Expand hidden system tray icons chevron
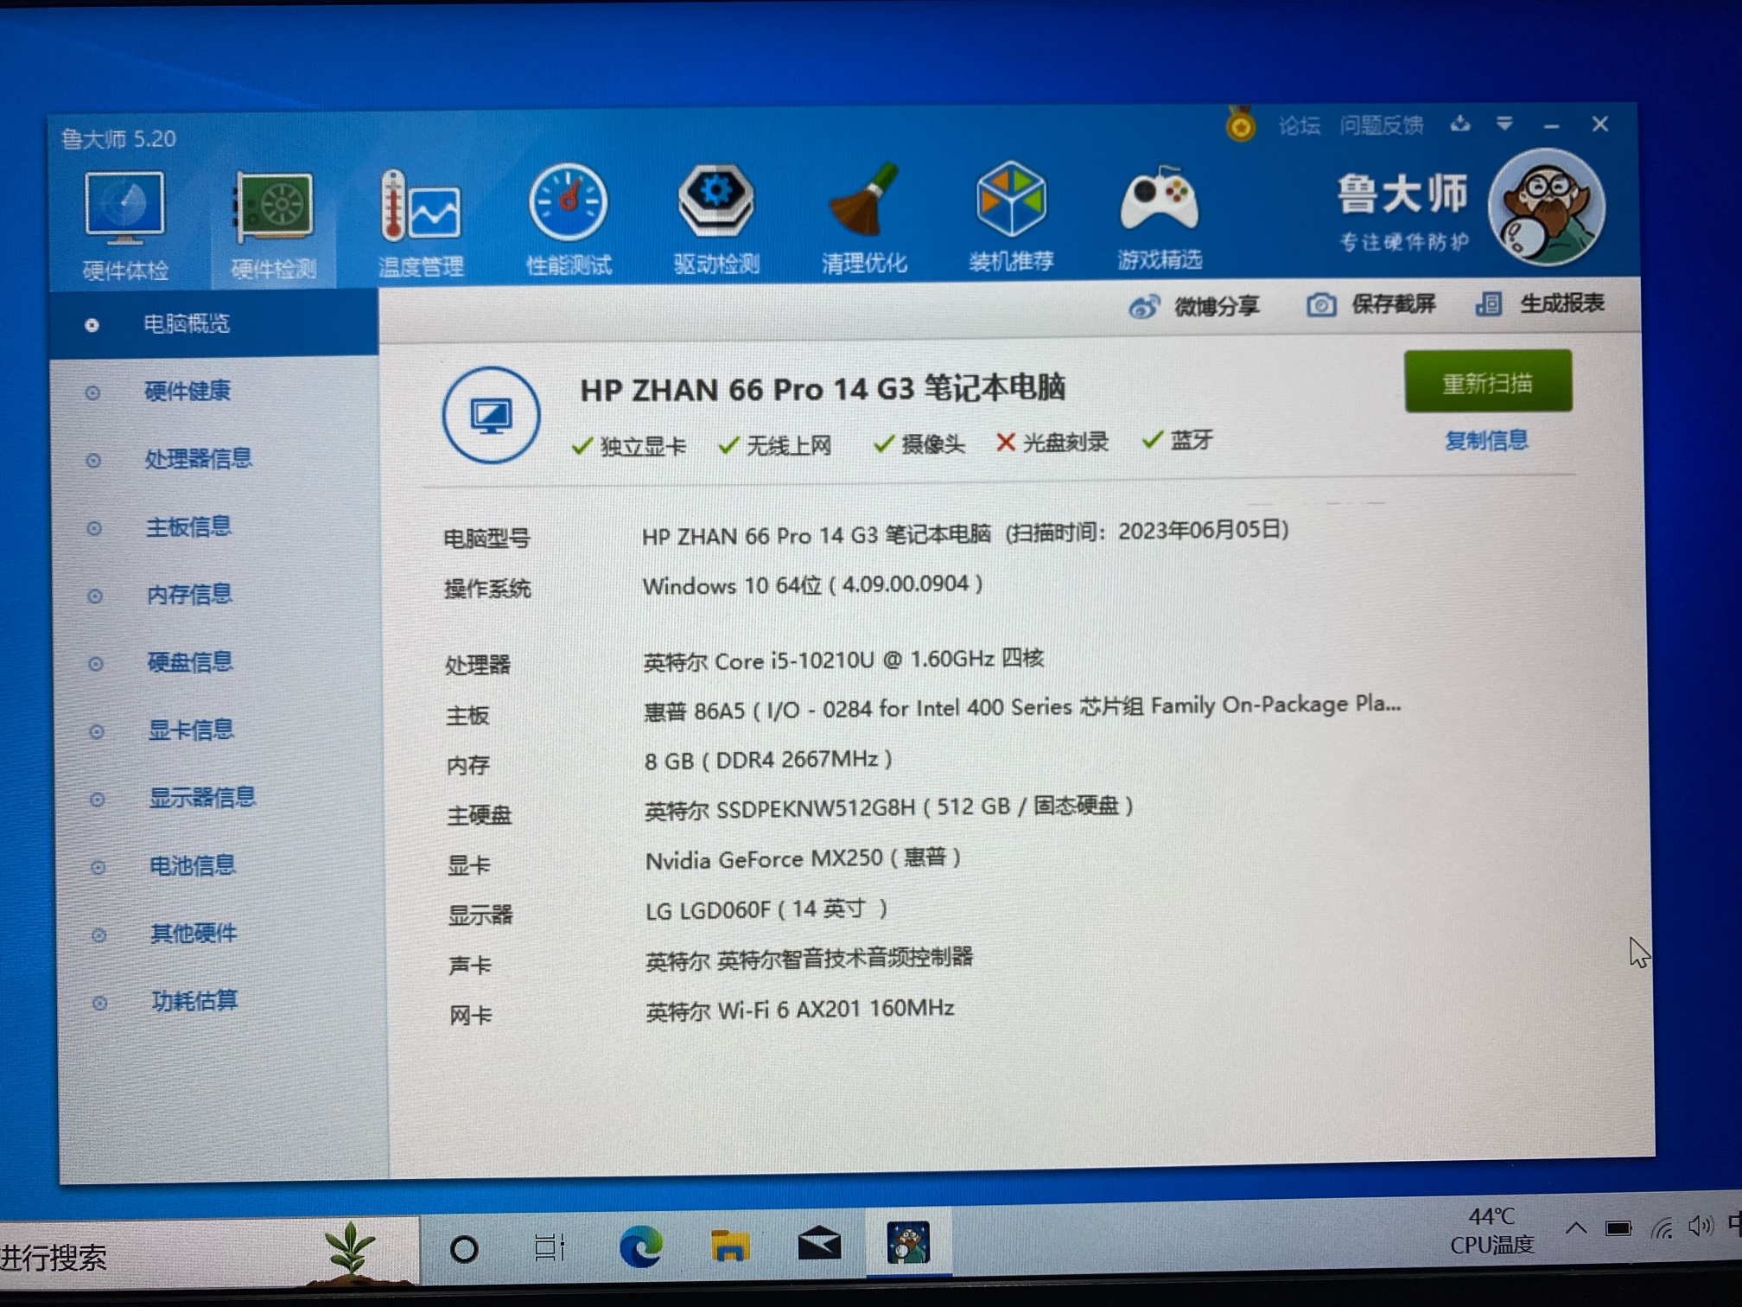Image resolution: width=1742 pixels, height=1307 pixels. 1575,1228
